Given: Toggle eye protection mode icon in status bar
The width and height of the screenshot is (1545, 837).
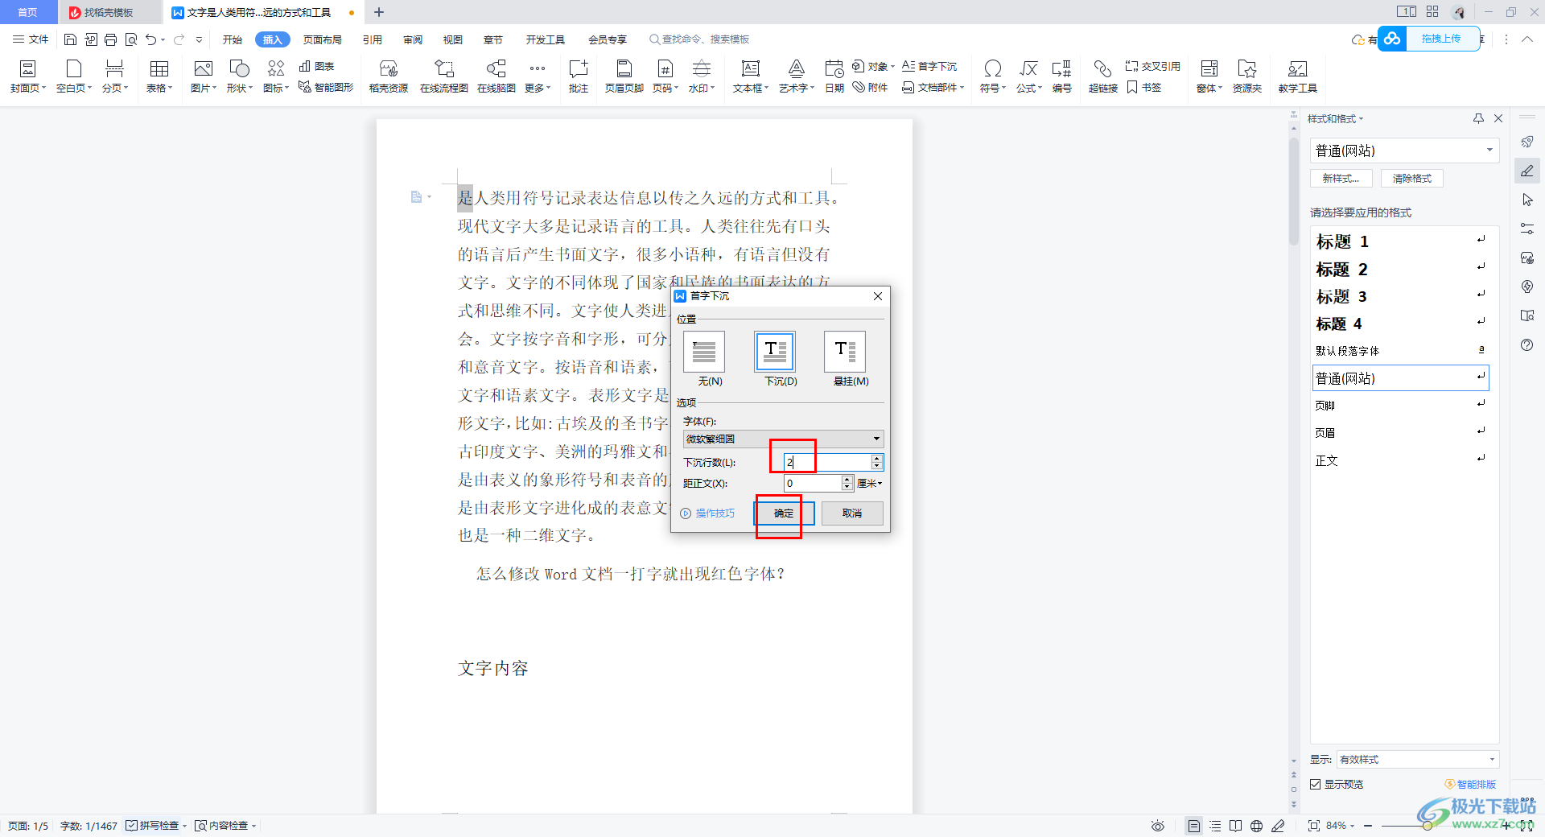Looking at the screenshot, I should 1157,826.
